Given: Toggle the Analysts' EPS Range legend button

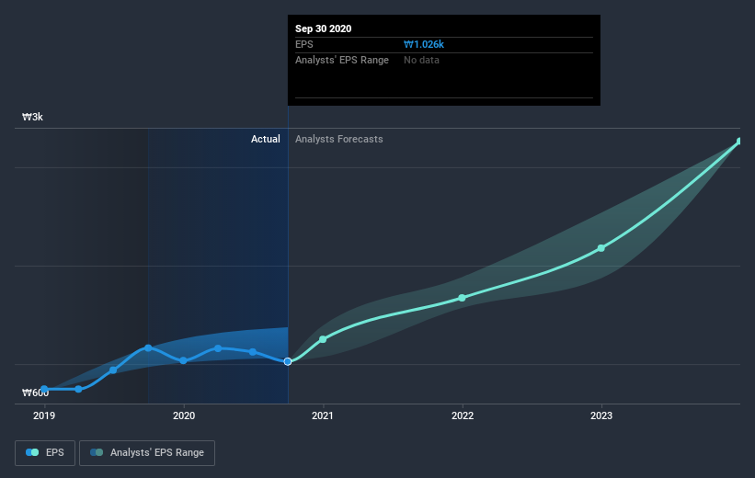Looking at the screenshot, I should click(147, 452).
